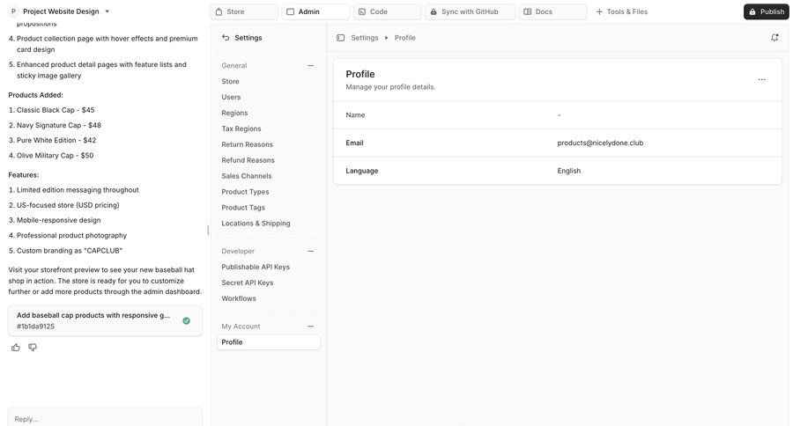Click the green check commit status icon
The image size is (793, 426).
(186, 320)
